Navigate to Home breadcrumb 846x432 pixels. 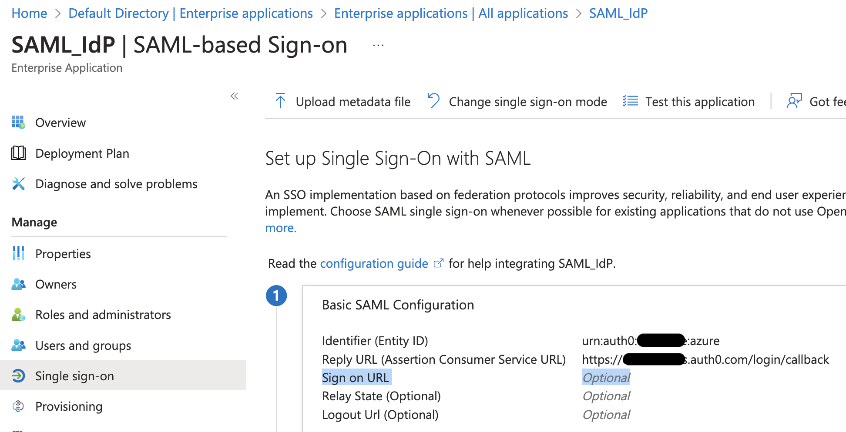(29, 13)
